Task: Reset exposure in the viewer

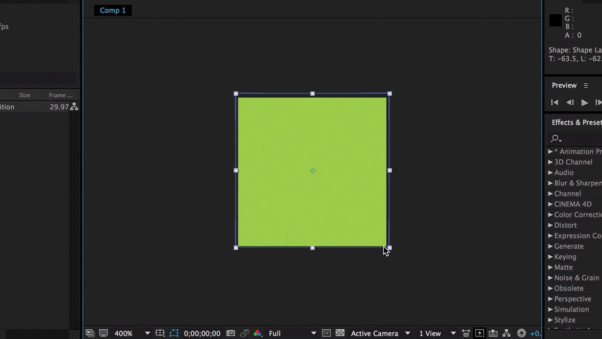Action: 522,332
